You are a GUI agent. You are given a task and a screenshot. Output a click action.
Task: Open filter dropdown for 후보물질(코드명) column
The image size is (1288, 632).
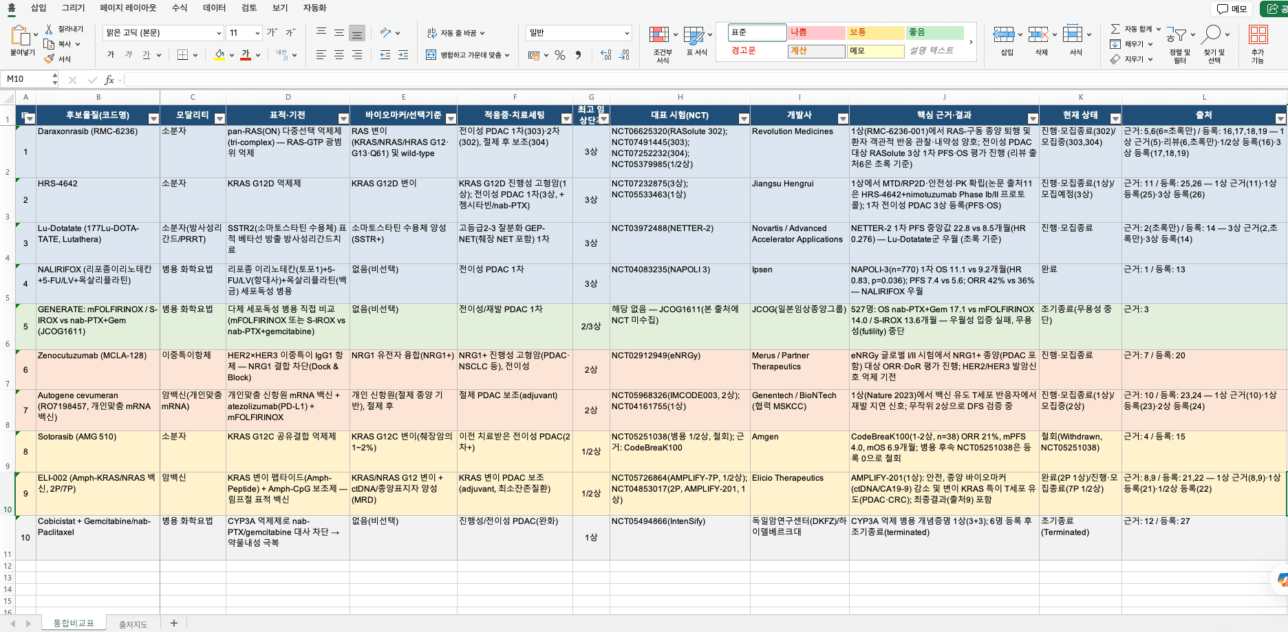[x=153, y=119]
